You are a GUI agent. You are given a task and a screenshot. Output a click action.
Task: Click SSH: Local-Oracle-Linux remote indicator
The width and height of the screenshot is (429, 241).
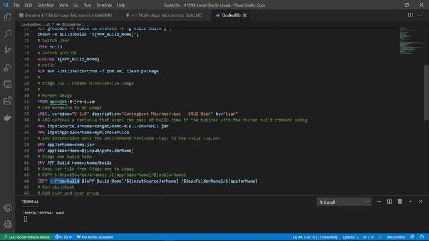[x=27, y=237]
